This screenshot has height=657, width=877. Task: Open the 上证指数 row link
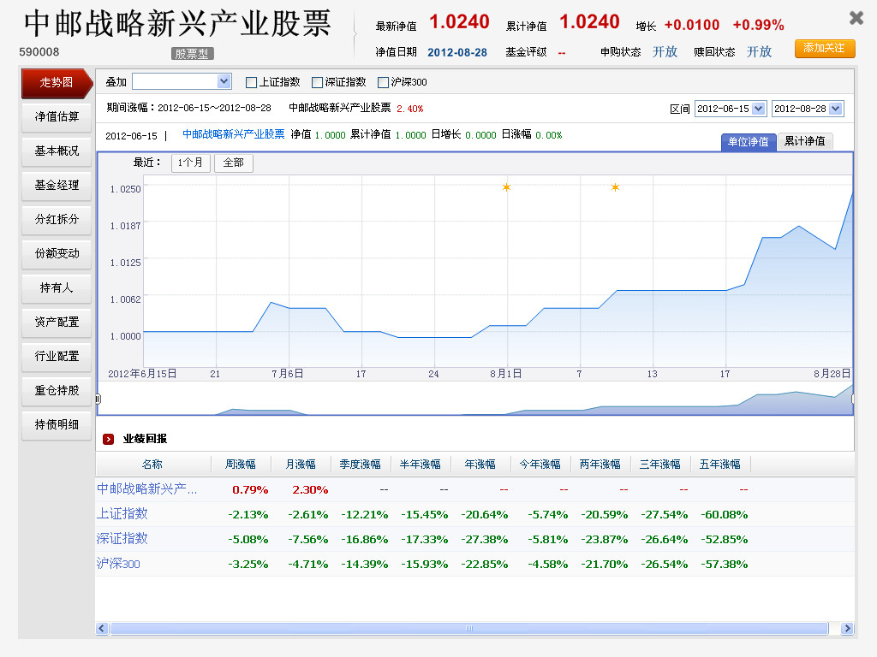pyautogui.click(x=122, y=514)
